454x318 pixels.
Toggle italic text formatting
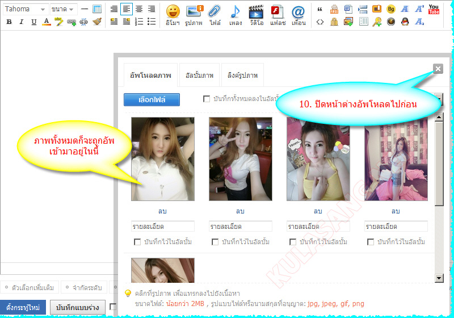click(21, 22)
